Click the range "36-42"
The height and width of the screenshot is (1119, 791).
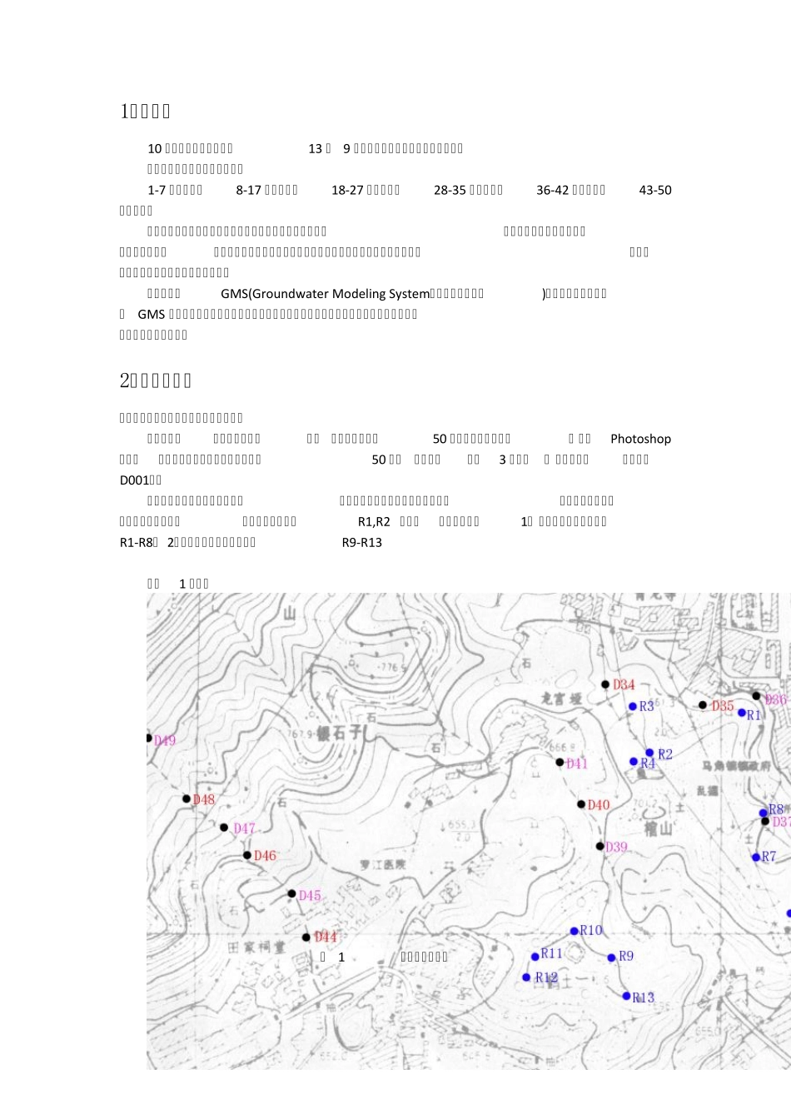tap(552, 190)
